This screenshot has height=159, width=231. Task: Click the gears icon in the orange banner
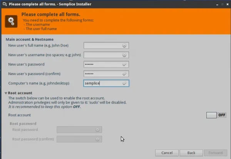click(x=11, y=21)
